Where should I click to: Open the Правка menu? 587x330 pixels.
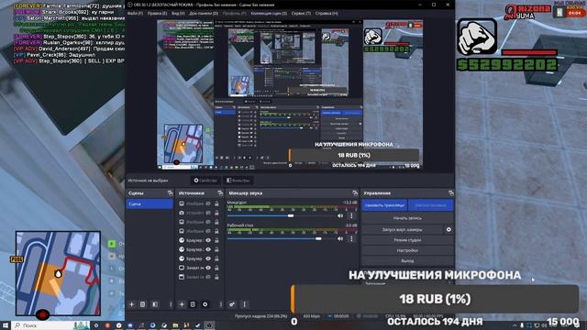coord(157,13)
